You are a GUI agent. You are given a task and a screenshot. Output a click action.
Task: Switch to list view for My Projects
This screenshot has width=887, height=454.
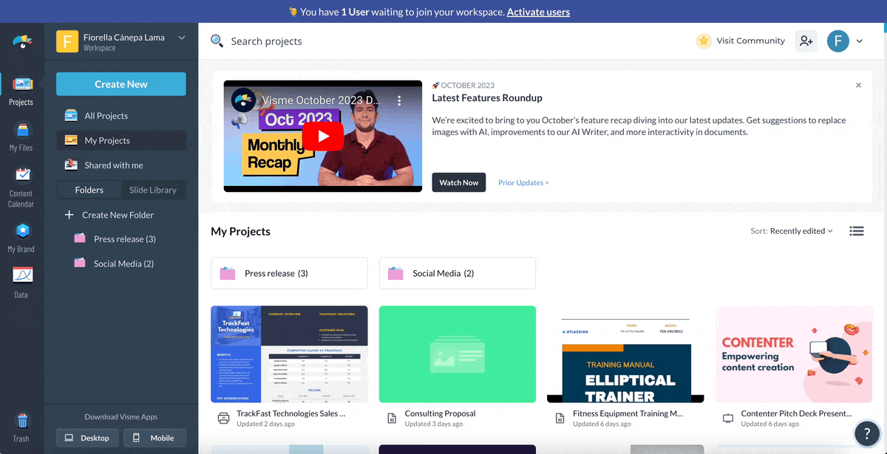[856, 230]
